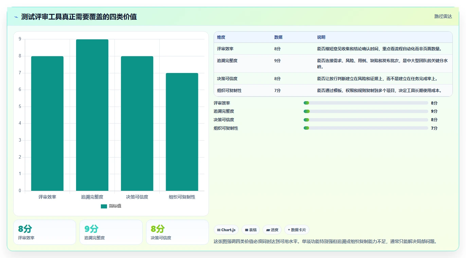Click the 追溯完整度 progress bar
Image resolution: width=466 pixels, height=258 pixels.
pos(366,111)
